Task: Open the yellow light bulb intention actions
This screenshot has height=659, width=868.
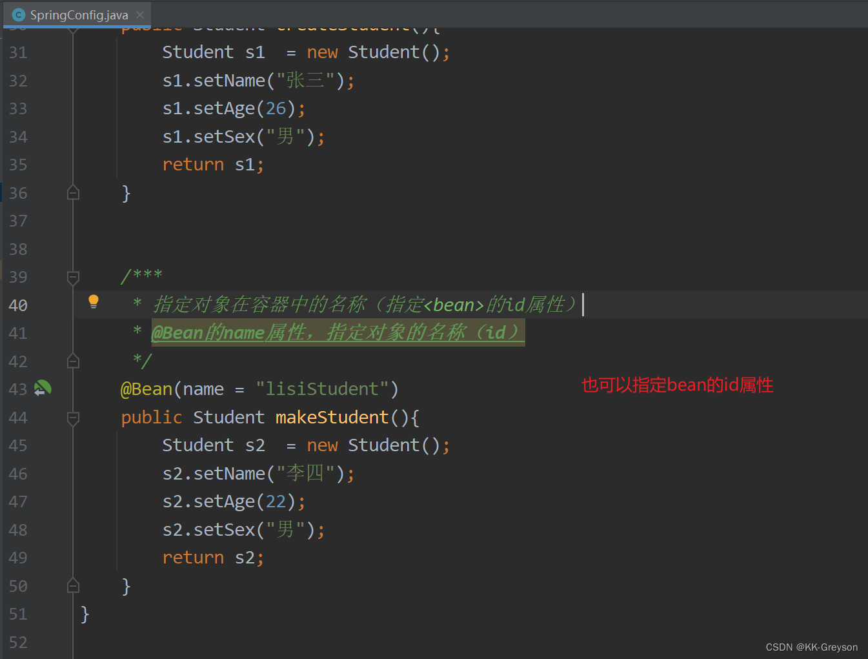Action: click(x=94, y=301)
